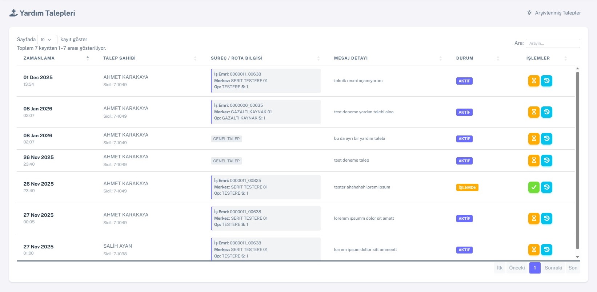Jump to Son page
This screenshot has height=292, width=597.
(573, 268)
